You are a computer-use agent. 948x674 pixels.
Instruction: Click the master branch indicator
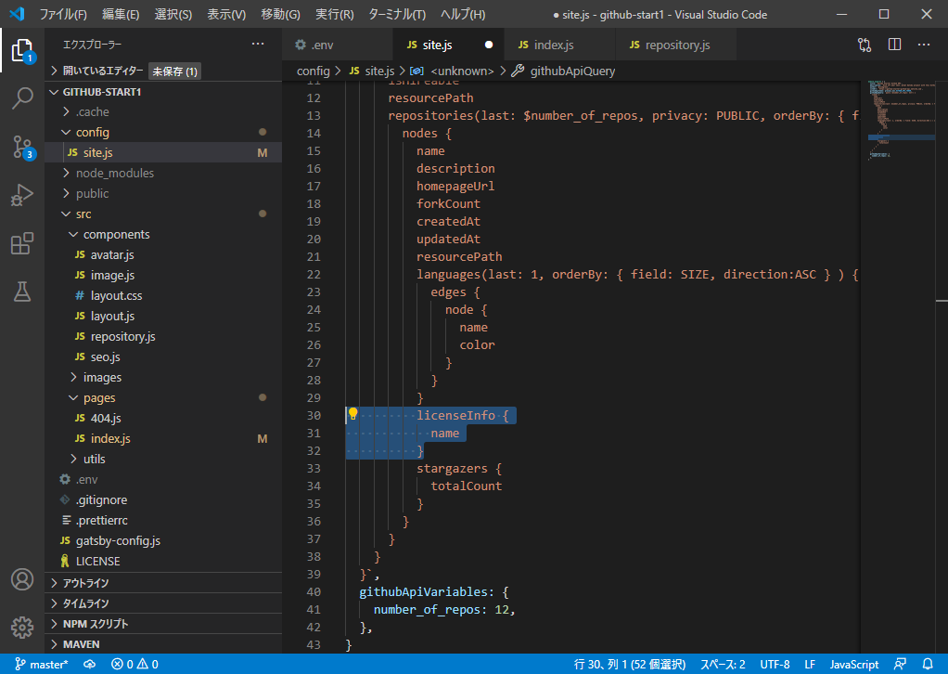point(39,664)
